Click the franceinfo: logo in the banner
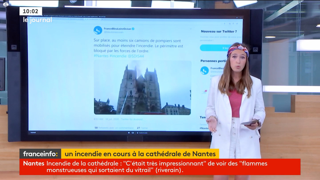Viewport: 320px width, 180px height. click(40, 154)
